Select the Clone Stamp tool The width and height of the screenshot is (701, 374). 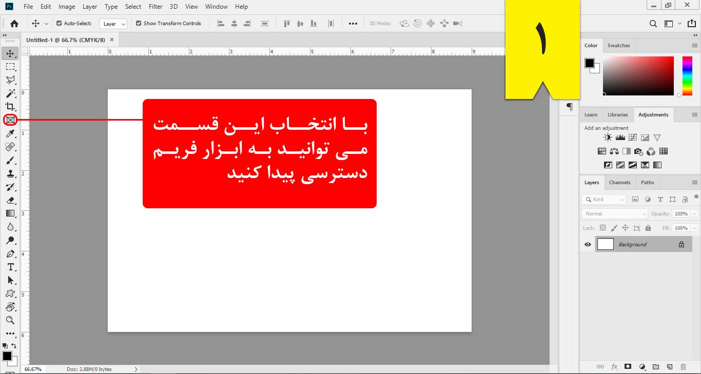[10, 173]
